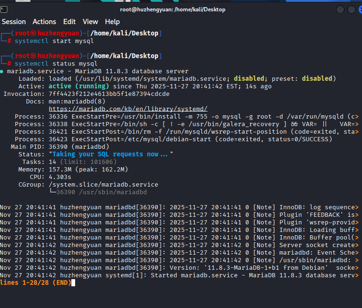The height and width of the screenshot is (308, 362).
Task: Click the 'systemctl status mysql' command text
Action: [56, 64]
